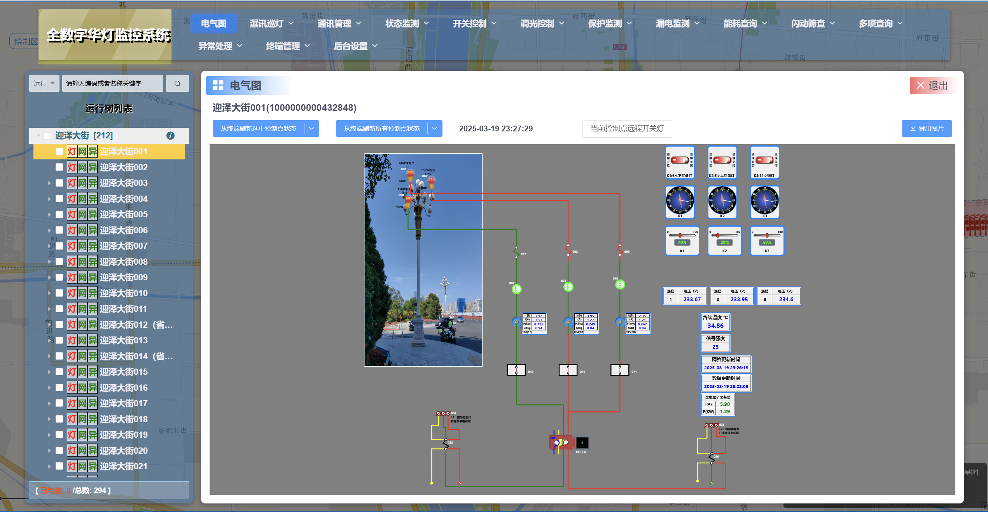Click the L1 terminal connector 034
The image size is (988, 512).
pos(443,413)
